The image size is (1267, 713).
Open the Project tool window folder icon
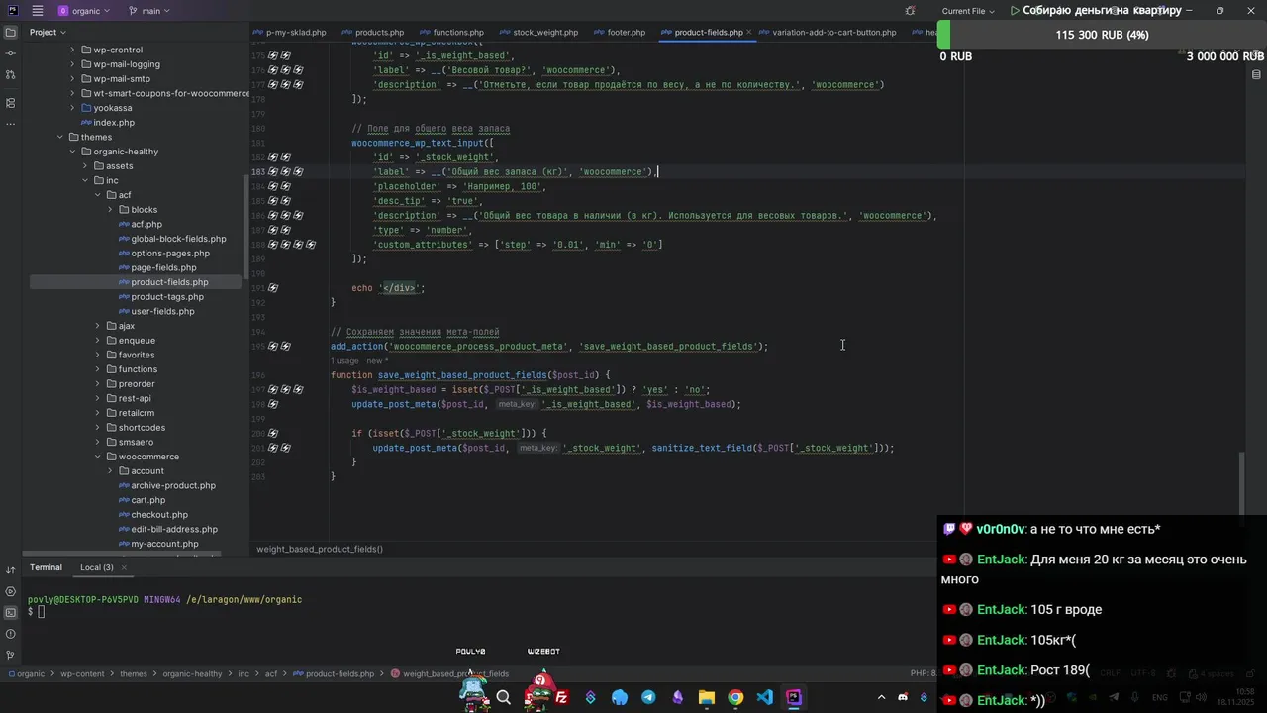(10, 32)
